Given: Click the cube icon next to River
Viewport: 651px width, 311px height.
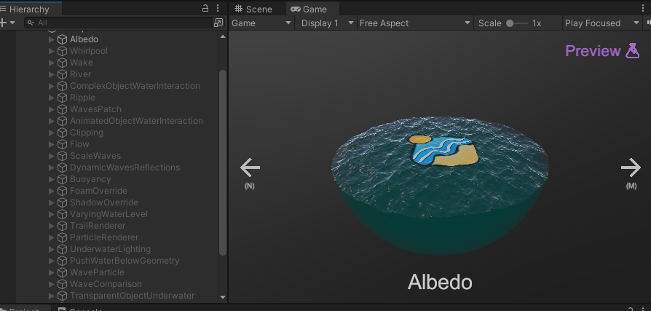Looking at the screenshot, I should click(63, 74).
